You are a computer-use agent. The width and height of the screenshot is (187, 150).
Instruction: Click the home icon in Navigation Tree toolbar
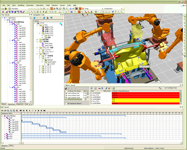[34, 18]
